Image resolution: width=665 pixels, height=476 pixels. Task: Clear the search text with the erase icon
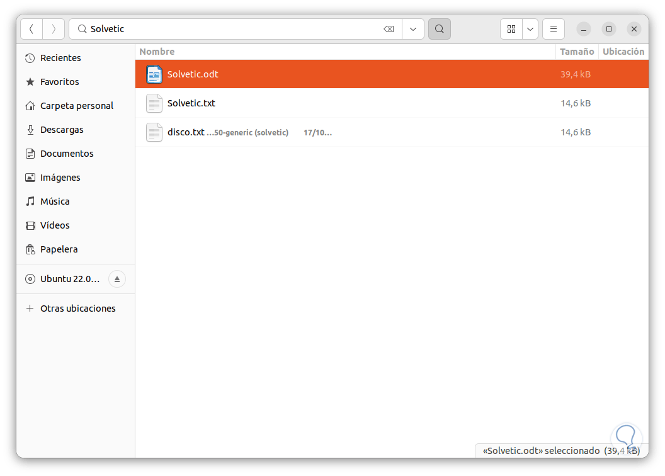(389, 29)
